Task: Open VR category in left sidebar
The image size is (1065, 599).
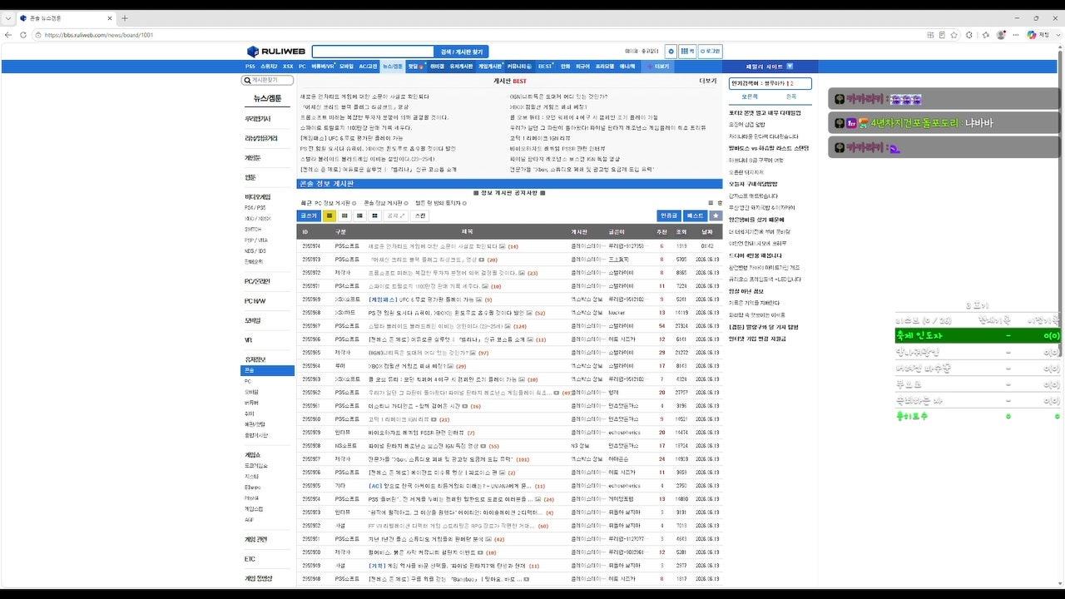Action: tap(248, 340)
